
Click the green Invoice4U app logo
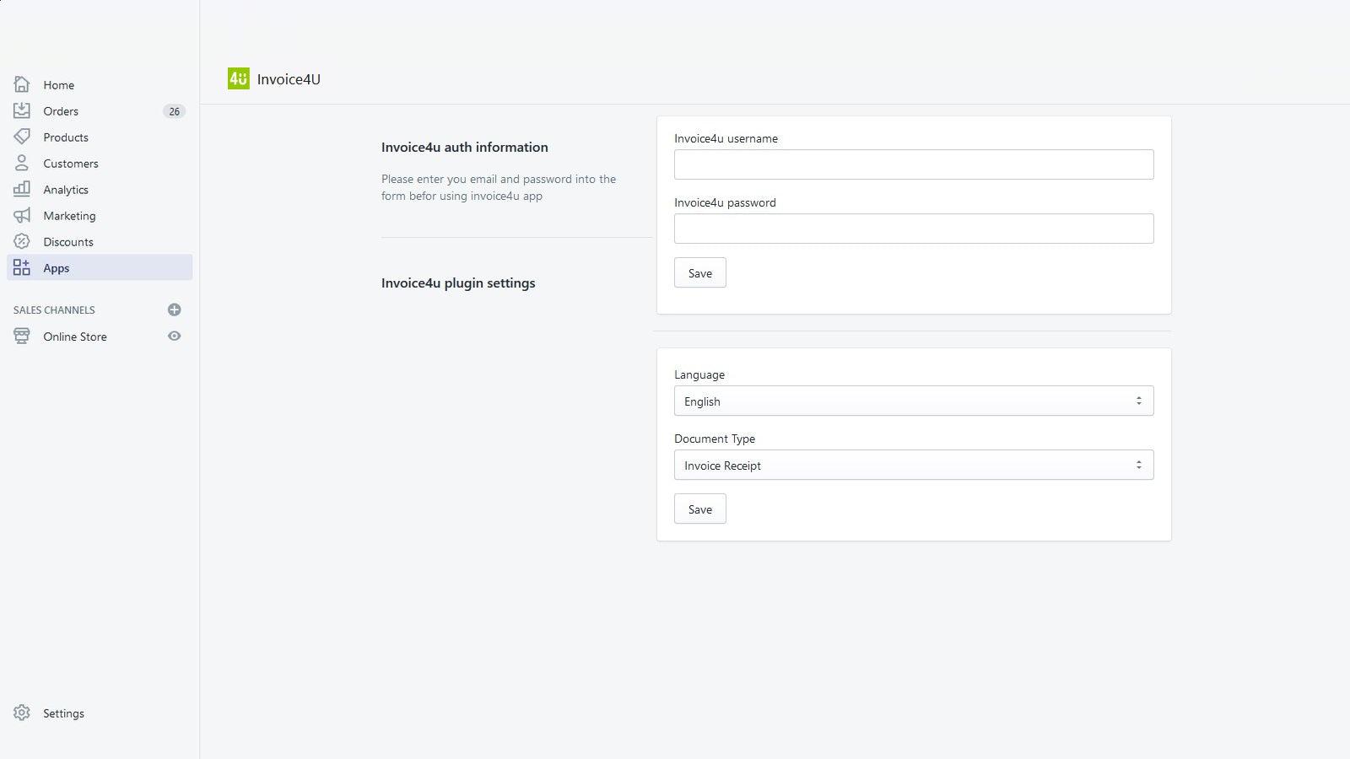[x=237, y=78]
